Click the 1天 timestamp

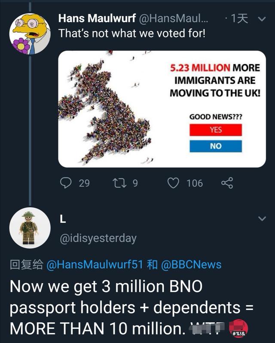tap(240, 18)
